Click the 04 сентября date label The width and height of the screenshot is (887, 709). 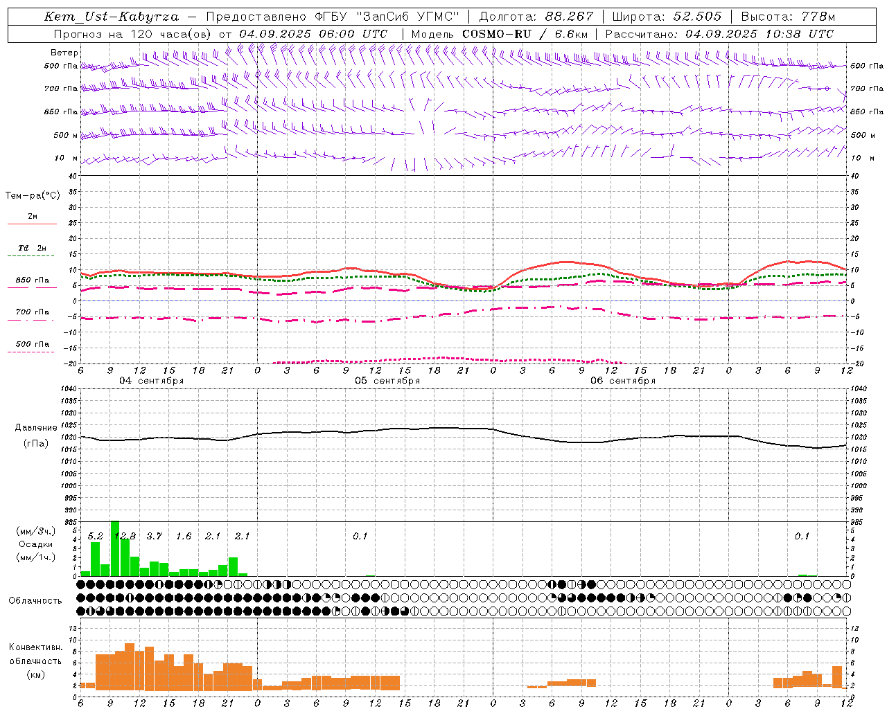(x=152, y=381)
